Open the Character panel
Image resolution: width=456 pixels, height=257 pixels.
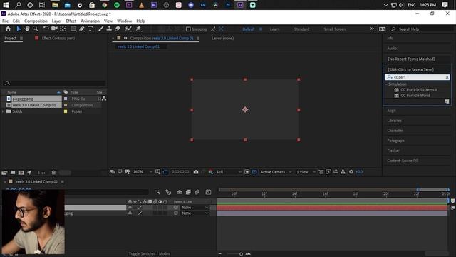(395, 131)
